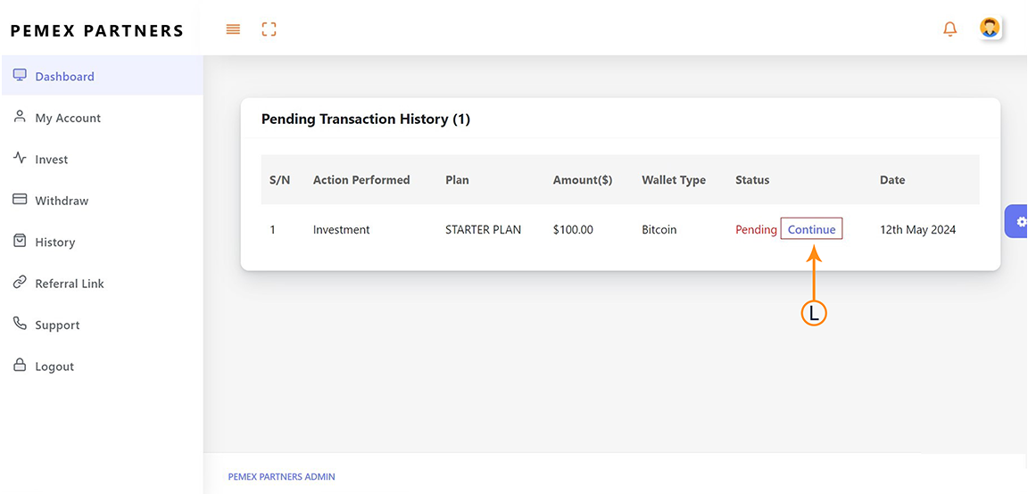Open the user profile avatar
The image size is (1028, 494).
pos(989,28)
